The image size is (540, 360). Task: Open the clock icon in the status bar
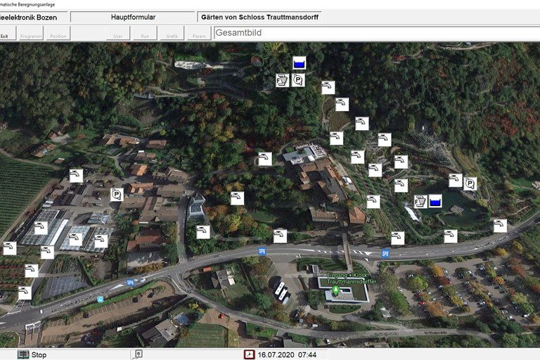pos(249,354)
